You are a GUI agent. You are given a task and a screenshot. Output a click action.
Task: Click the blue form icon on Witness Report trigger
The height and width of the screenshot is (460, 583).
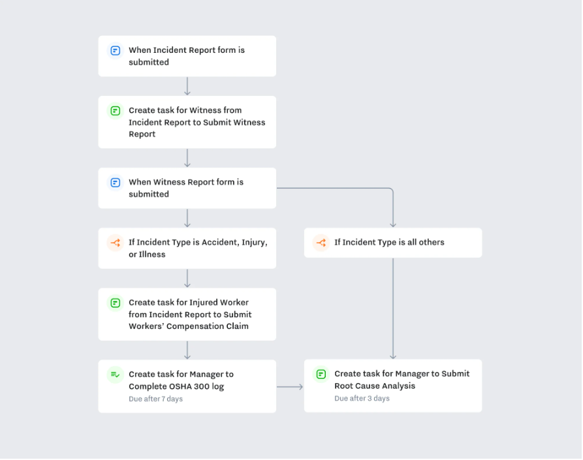point(116,183)
